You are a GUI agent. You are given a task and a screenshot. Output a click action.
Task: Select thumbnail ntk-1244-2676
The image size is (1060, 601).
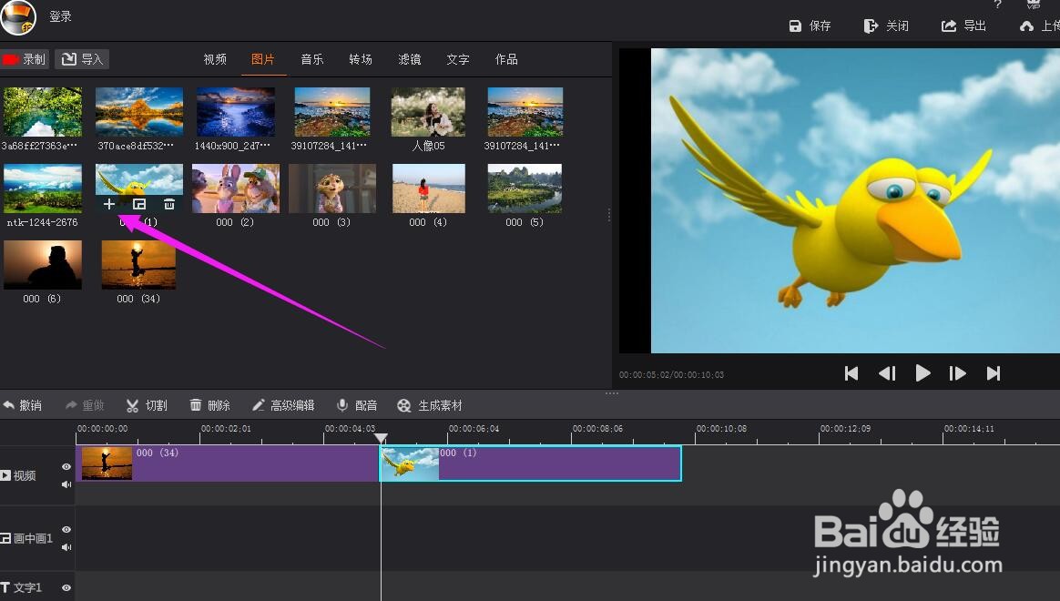(43, 188)
